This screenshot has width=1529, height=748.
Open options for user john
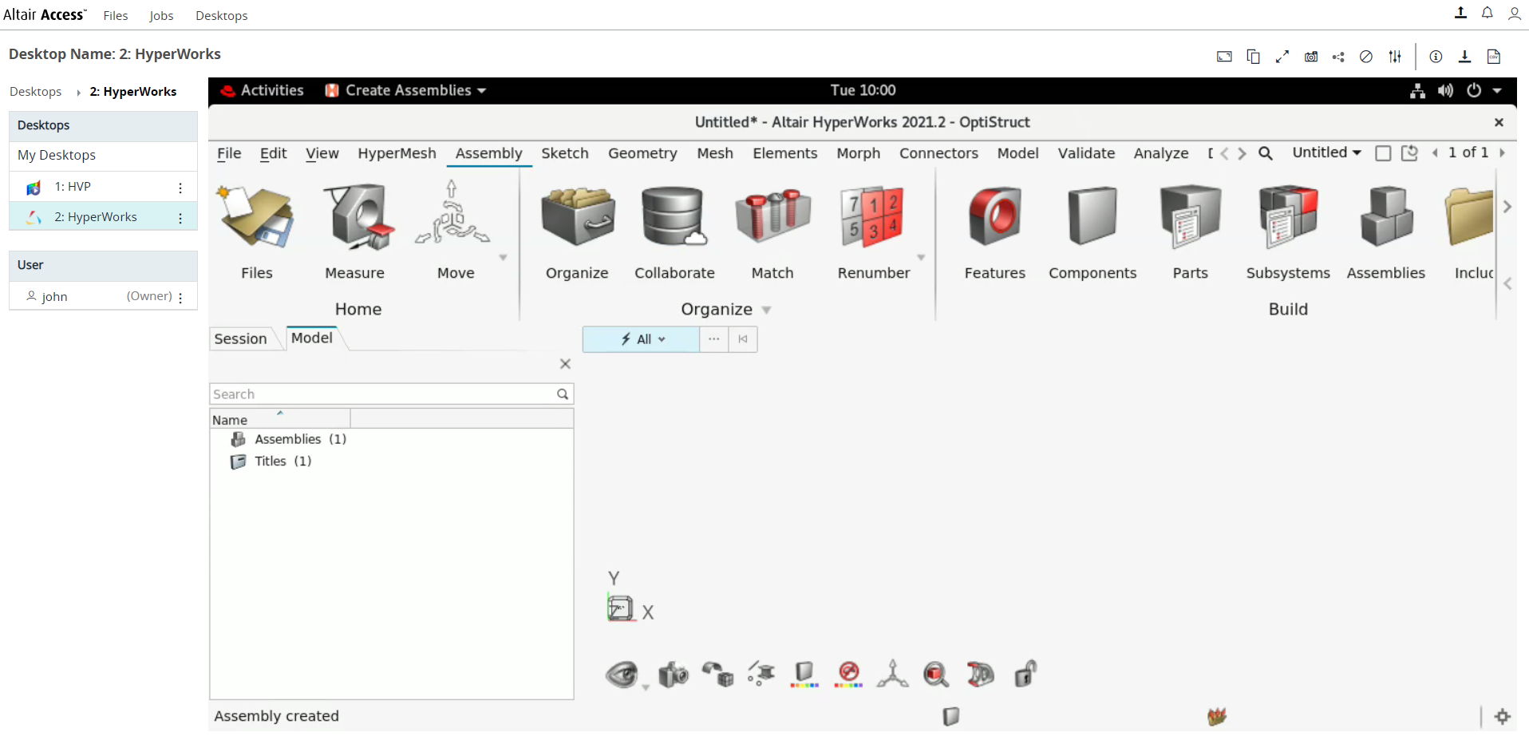click(x=180, y=298)
